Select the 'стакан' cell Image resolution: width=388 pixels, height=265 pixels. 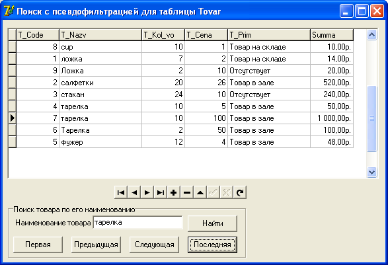click(100, 95)
